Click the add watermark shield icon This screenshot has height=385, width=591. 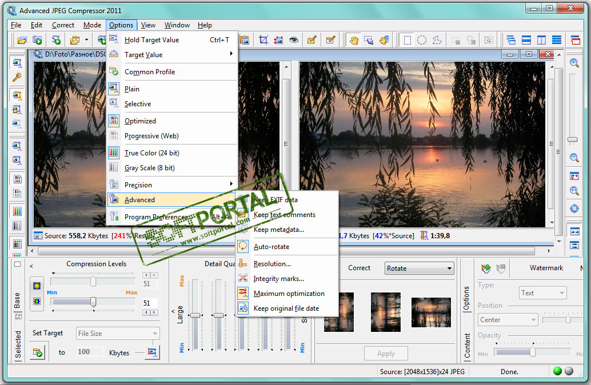(x=486, y=268)
